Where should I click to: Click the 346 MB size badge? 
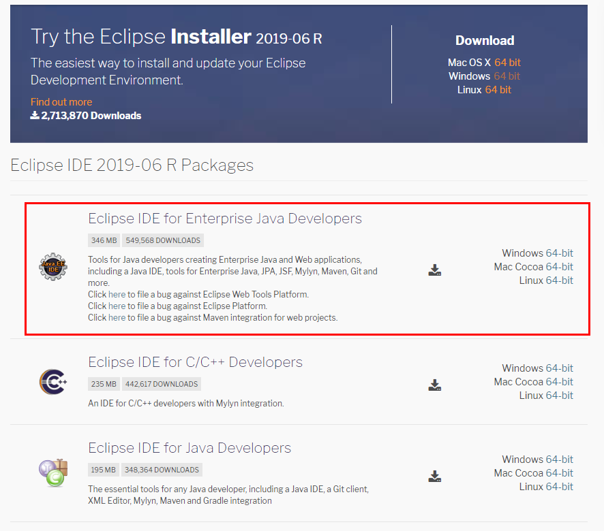coord(104,240)
